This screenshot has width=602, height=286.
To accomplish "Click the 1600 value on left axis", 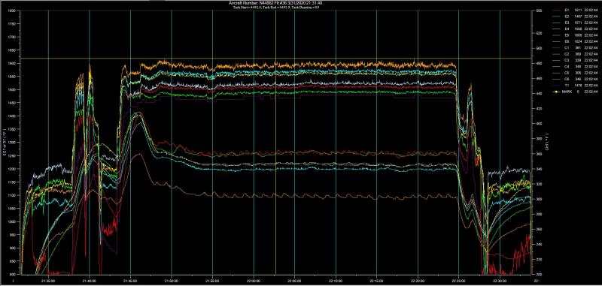I will click(14, 64).
